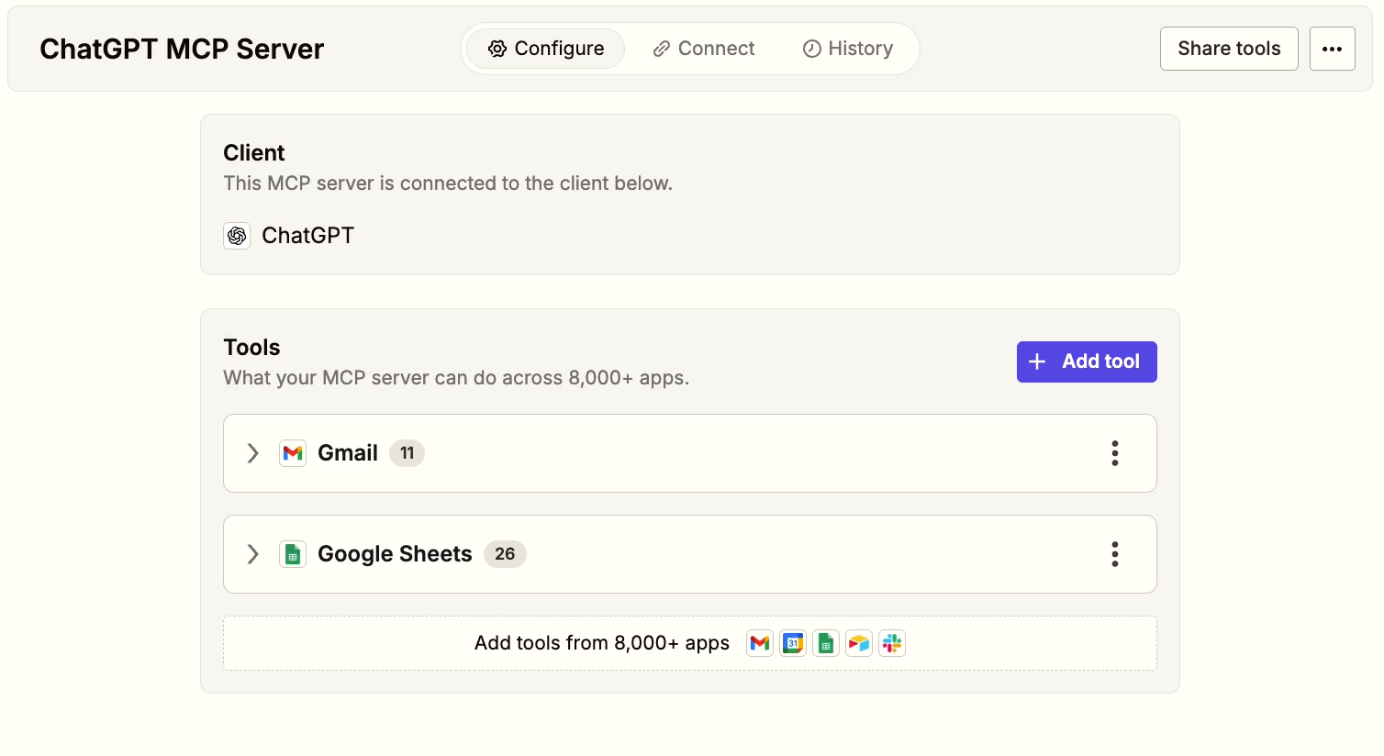This screenshot has height=756, width=1384.
Task: Click Airtable icon in add-tools strip
Action: pos(859,643)
